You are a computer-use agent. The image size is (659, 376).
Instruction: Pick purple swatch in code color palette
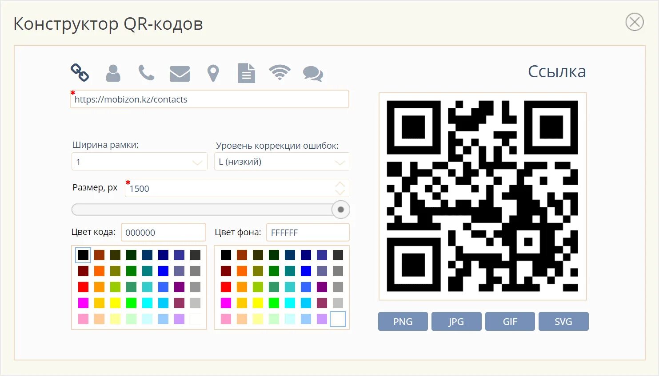[x=179, y=287]
